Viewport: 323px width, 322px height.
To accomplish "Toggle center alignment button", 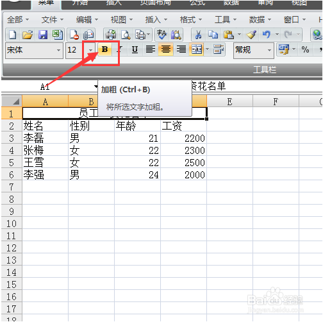I will [165, 49].
